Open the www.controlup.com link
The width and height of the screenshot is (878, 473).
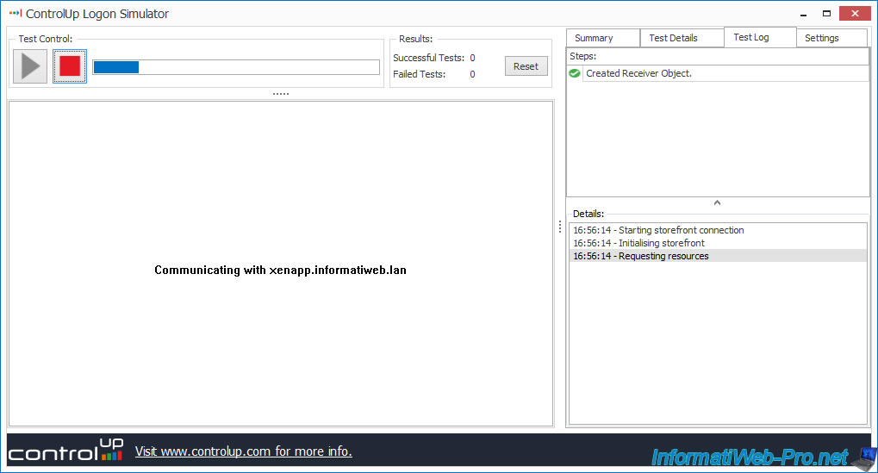[244, 451]
